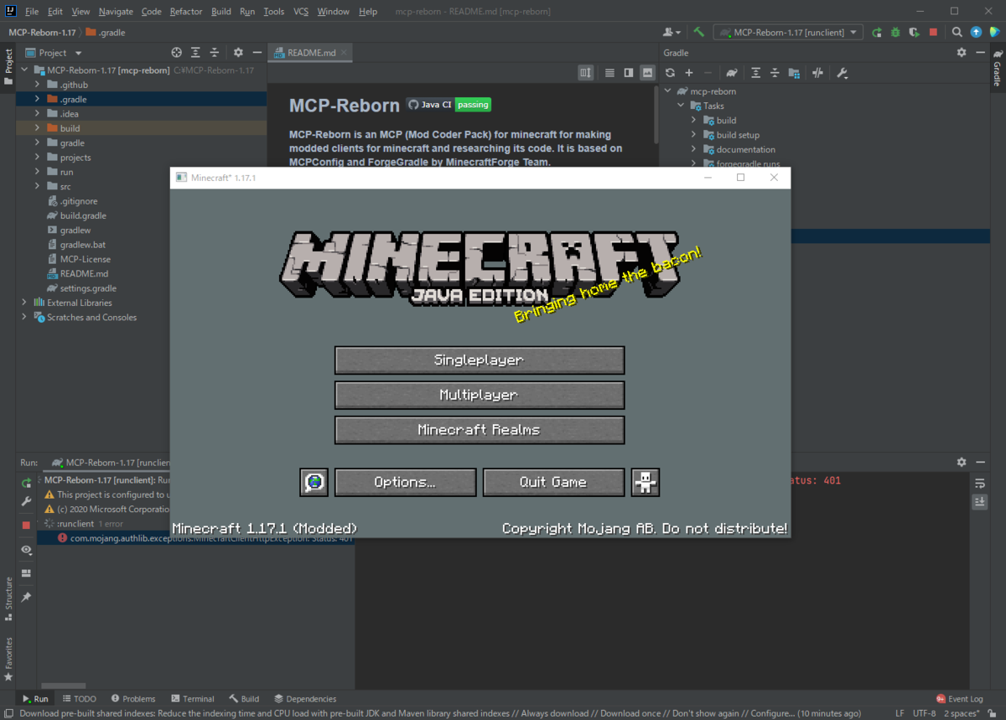
Task: Open Project panel settings gear
Action: click(x=238, y=52)
